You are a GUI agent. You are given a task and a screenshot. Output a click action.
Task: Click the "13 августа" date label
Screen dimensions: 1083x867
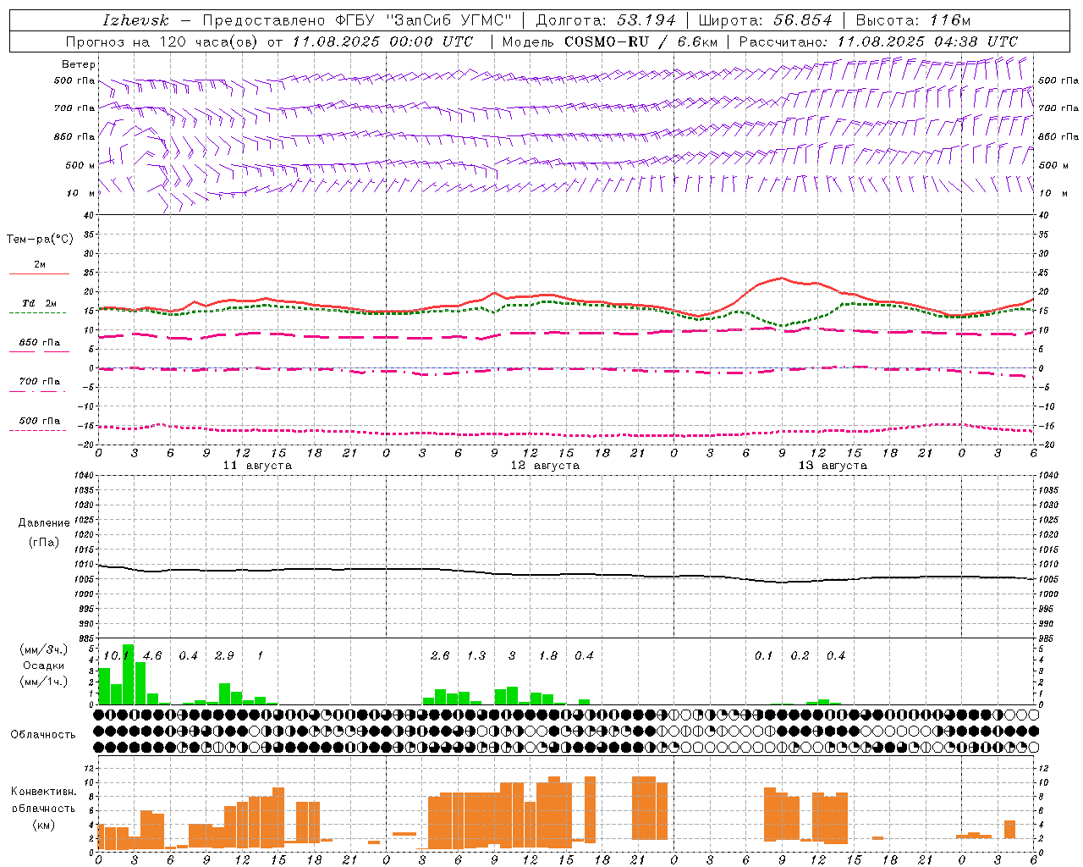833,466
